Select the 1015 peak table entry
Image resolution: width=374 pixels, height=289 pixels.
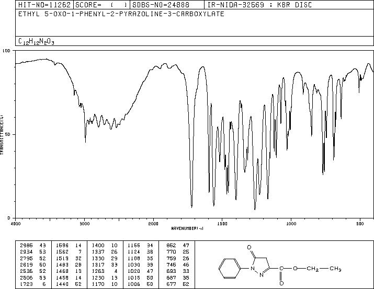(x=141, y=278)
